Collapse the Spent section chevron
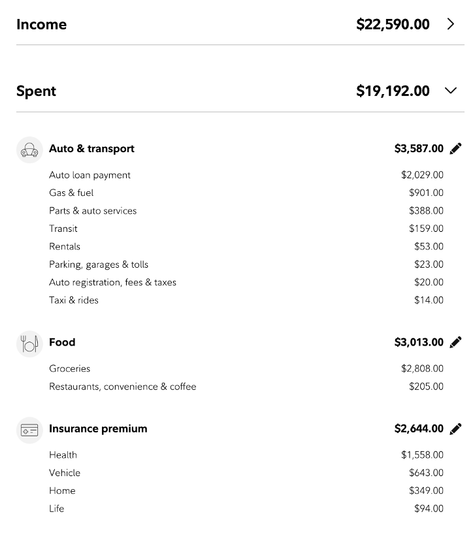The height and width of the screenshot is (546, 473). (x=451, y=91)
